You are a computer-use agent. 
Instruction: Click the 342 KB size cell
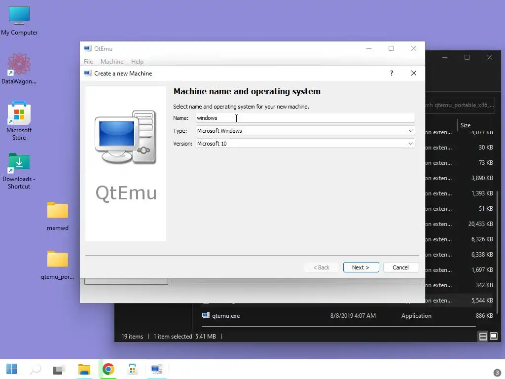[484, 285]
